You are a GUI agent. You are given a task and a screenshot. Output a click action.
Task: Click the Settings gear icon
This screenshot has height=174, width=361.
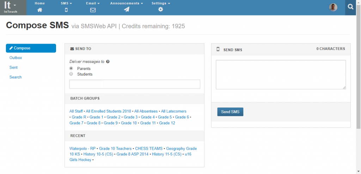pos(161,9)
